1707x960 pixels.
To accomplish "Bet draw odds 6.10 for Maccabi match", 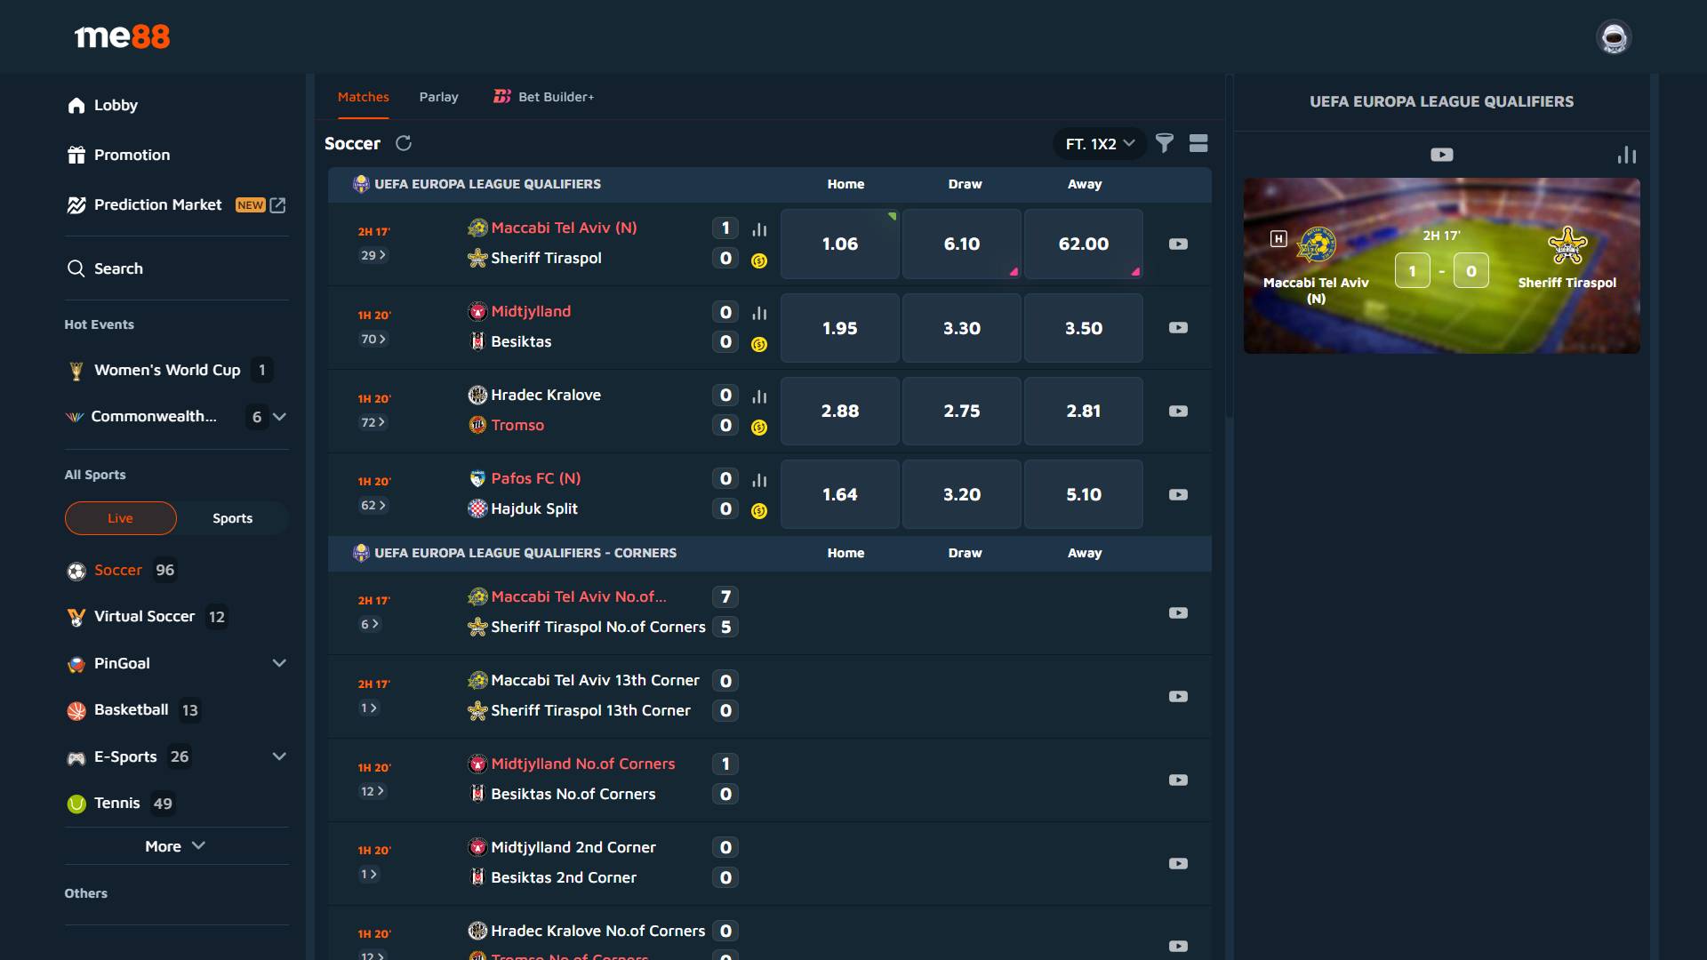I will point(962,244).
